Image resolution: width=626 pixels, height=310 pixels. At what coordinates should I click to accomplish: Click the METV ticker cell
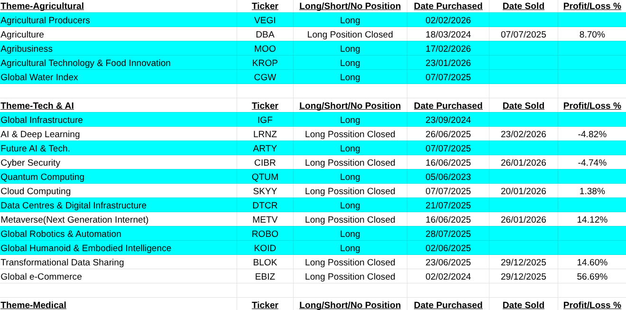tap(265, 220)
